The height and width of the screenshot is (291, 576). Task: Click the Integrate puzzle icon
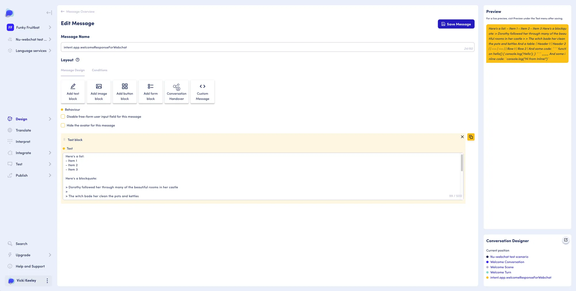(10, 153)
